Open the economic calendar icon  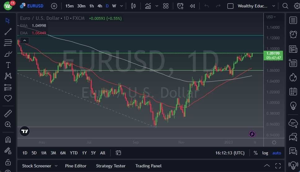tap(293, 92)
